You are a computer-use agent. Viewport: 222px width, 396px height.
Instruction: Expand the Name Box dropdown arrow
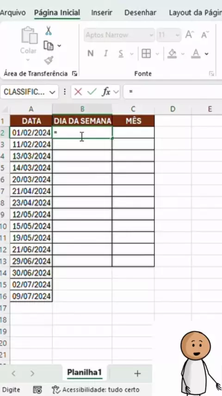(x=52, y=92)
